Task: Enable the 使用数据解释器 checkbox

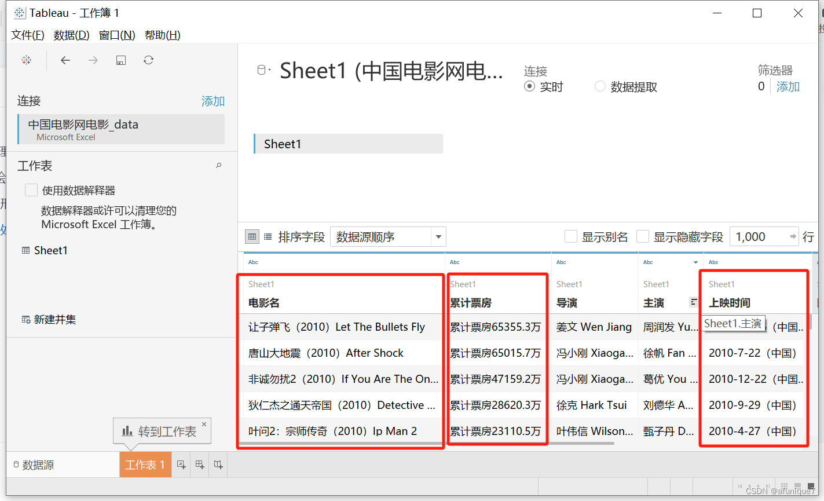Action: (31, 190)
